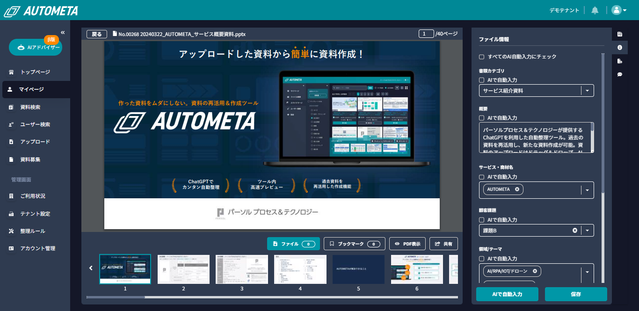The image size is (639, 311).
Task: Check AIで自動入力 under サービス・商材名
Action: coord(482,177)
